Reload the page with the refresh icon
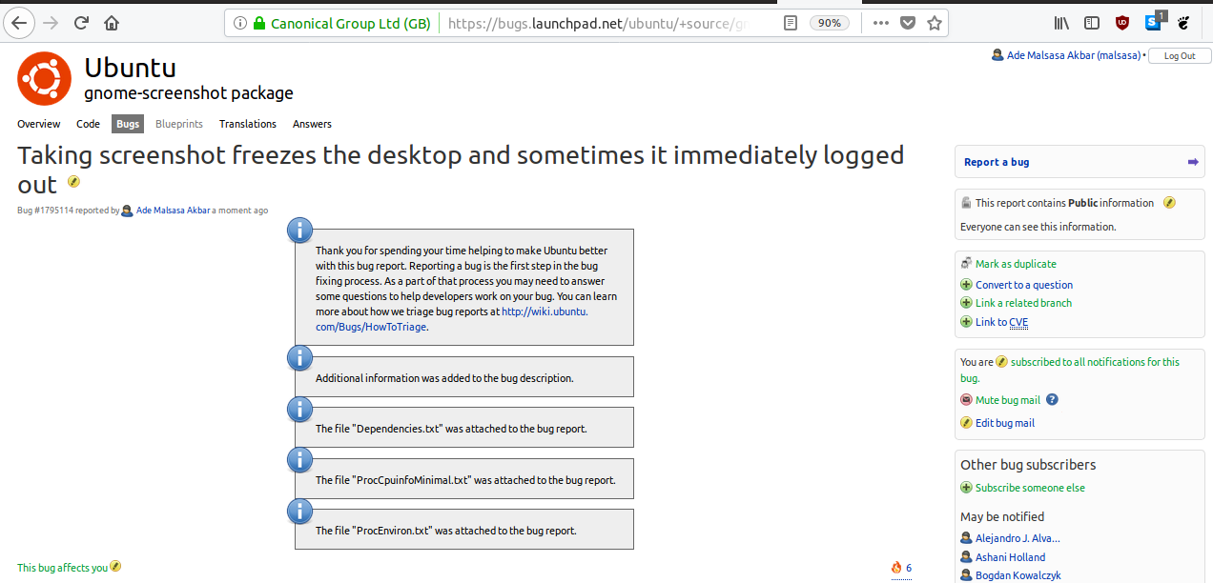Viewport: 1213px width, 583px height. point(82,22)
